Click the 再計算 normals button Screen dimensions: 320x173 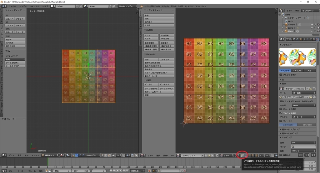15,40
